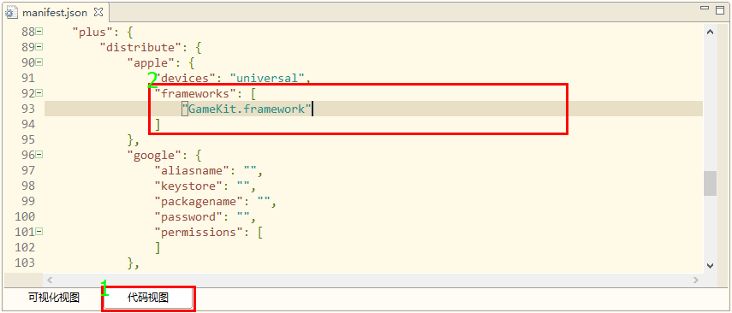Screen dimensions: 732x313
Task: Click the horizontal scrollbar right arrow
Action: [695, 281]
